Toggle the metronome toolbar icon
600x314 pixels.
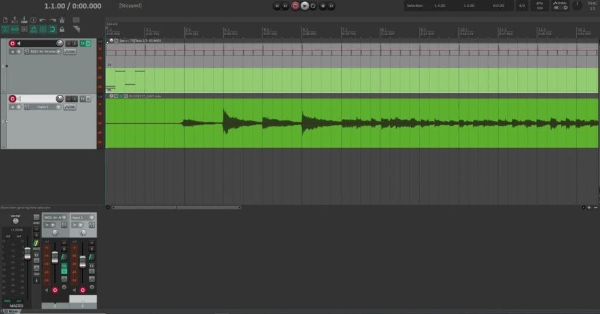pyautogui.click(x=62, y=20)
